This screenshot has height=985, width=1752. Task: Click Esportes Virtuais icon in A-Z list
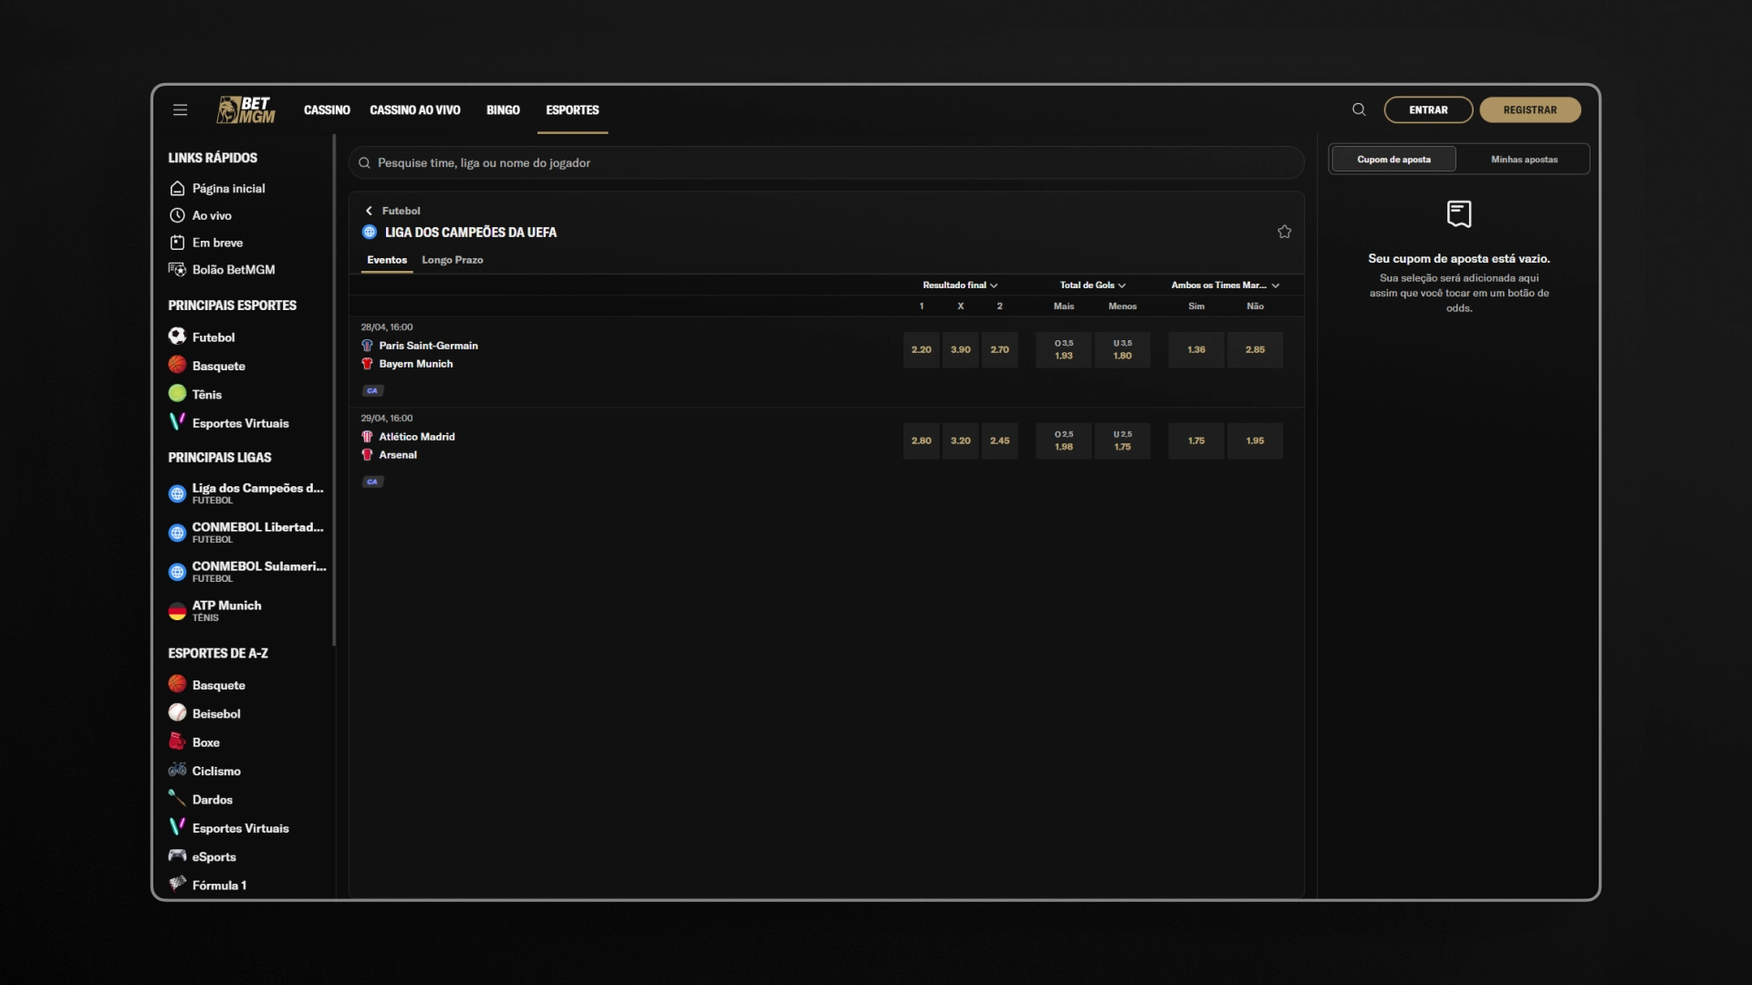pos(177,827)
